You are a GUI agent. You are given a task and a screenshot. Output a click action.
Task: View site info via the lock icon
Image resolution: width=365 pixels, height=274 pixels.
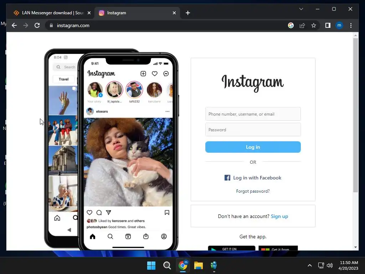tap(51, 25)
